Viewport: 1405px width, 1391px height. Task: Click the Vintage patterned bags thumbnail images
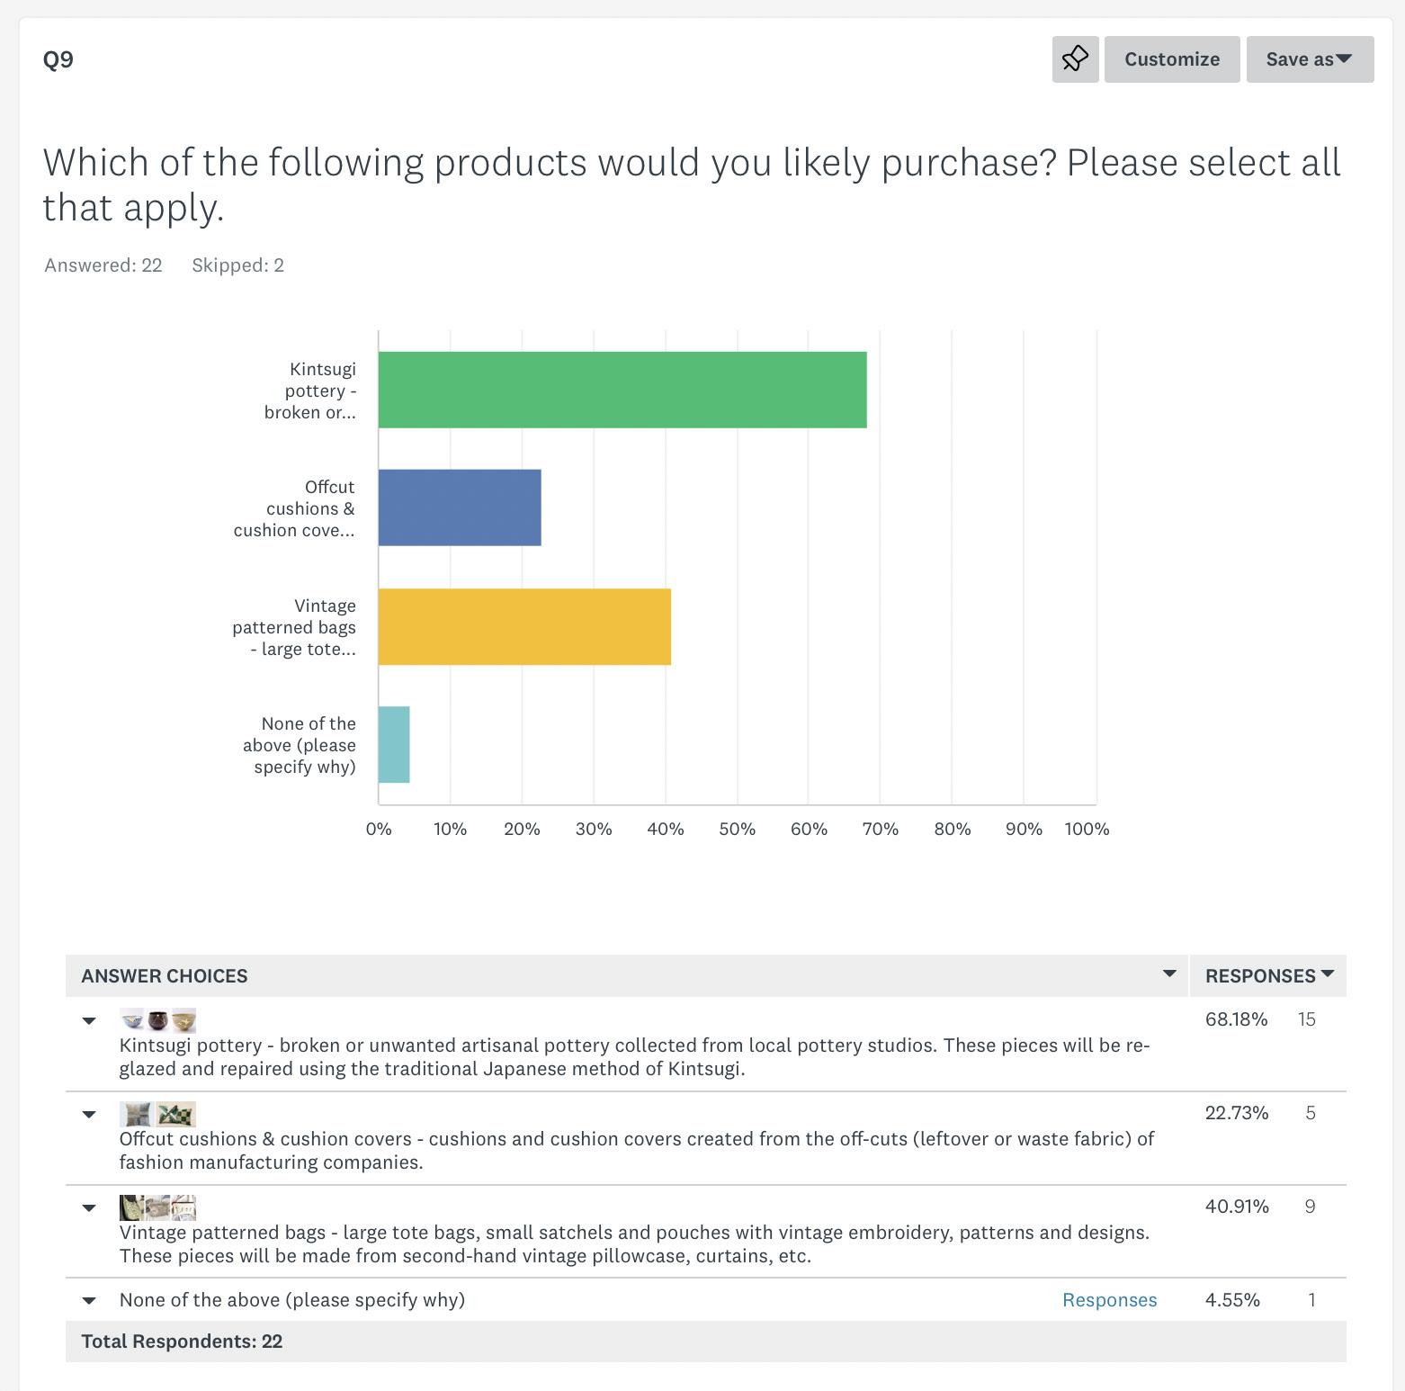click(157, 1207)
